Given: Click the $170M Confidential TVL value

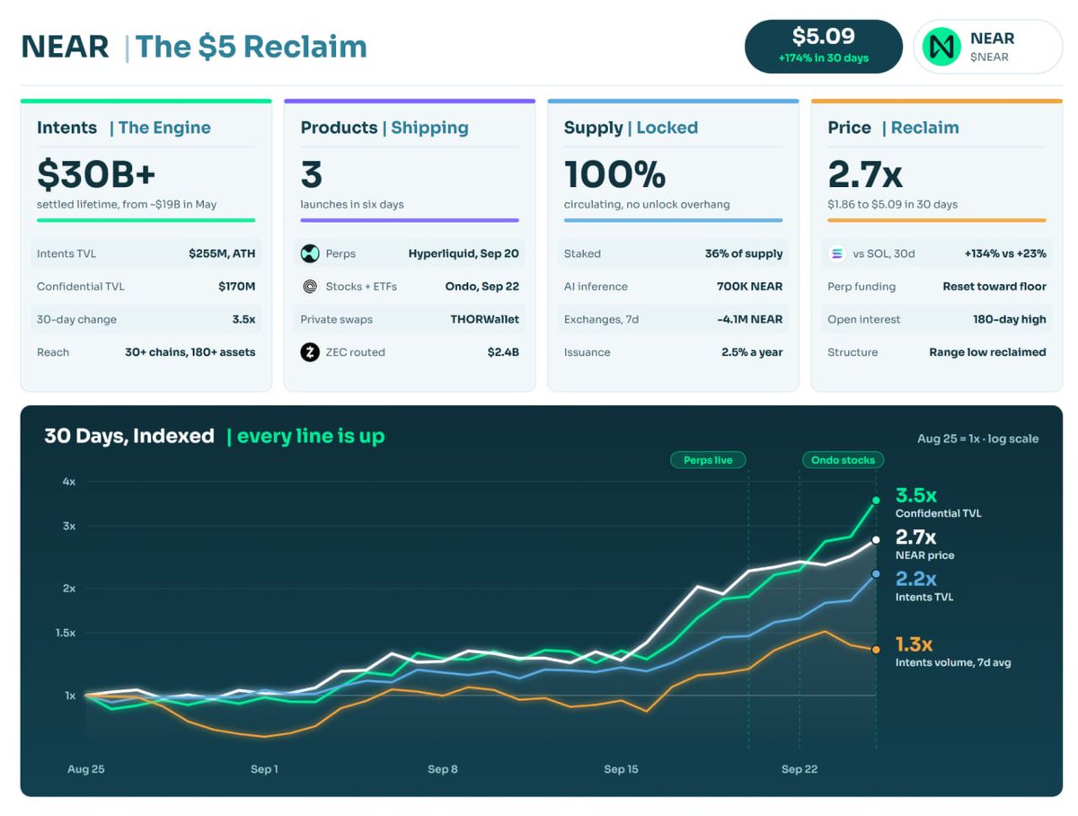Looking at the screenshot, I should pyautogui.click(x=237, y=287).
